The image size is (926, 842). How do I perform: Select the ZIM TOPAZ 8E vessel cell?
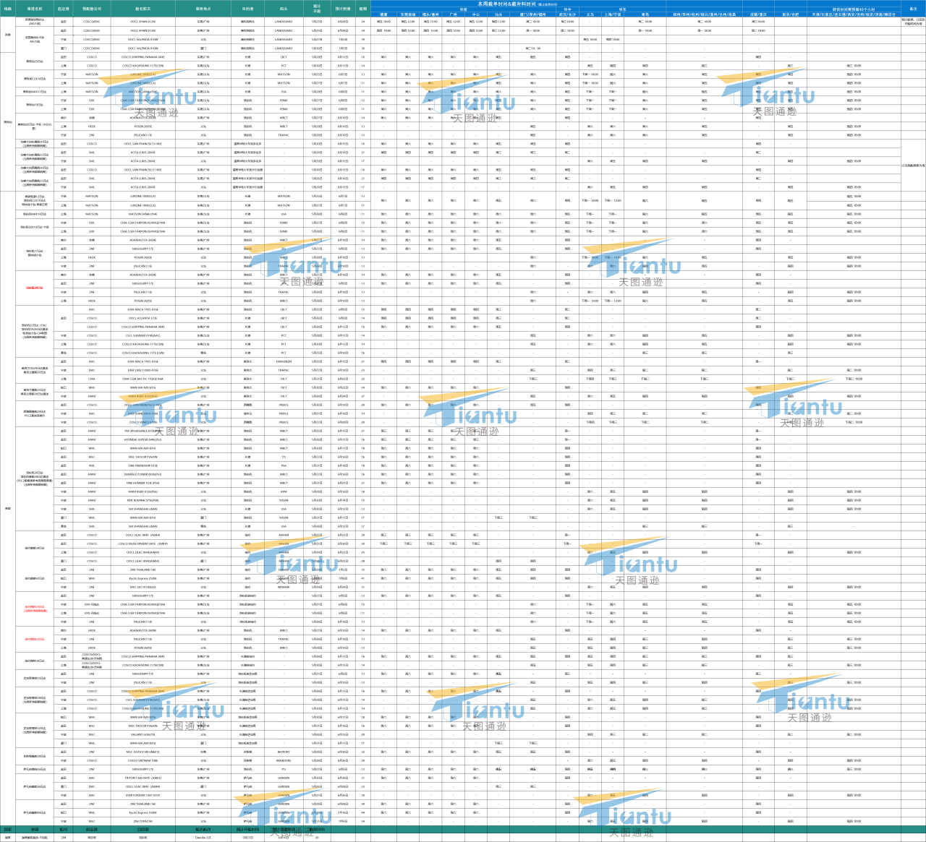coord(143,821)
